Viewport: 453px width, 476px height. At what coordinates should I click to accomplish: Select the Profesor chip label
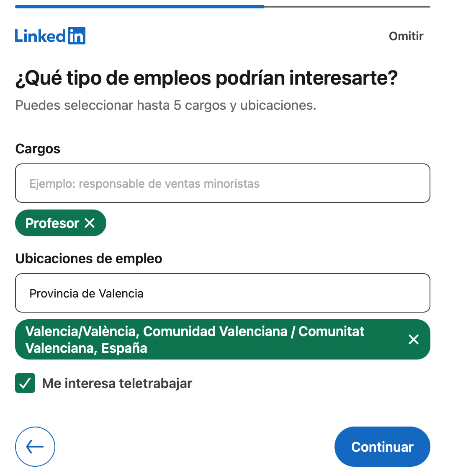52,223
